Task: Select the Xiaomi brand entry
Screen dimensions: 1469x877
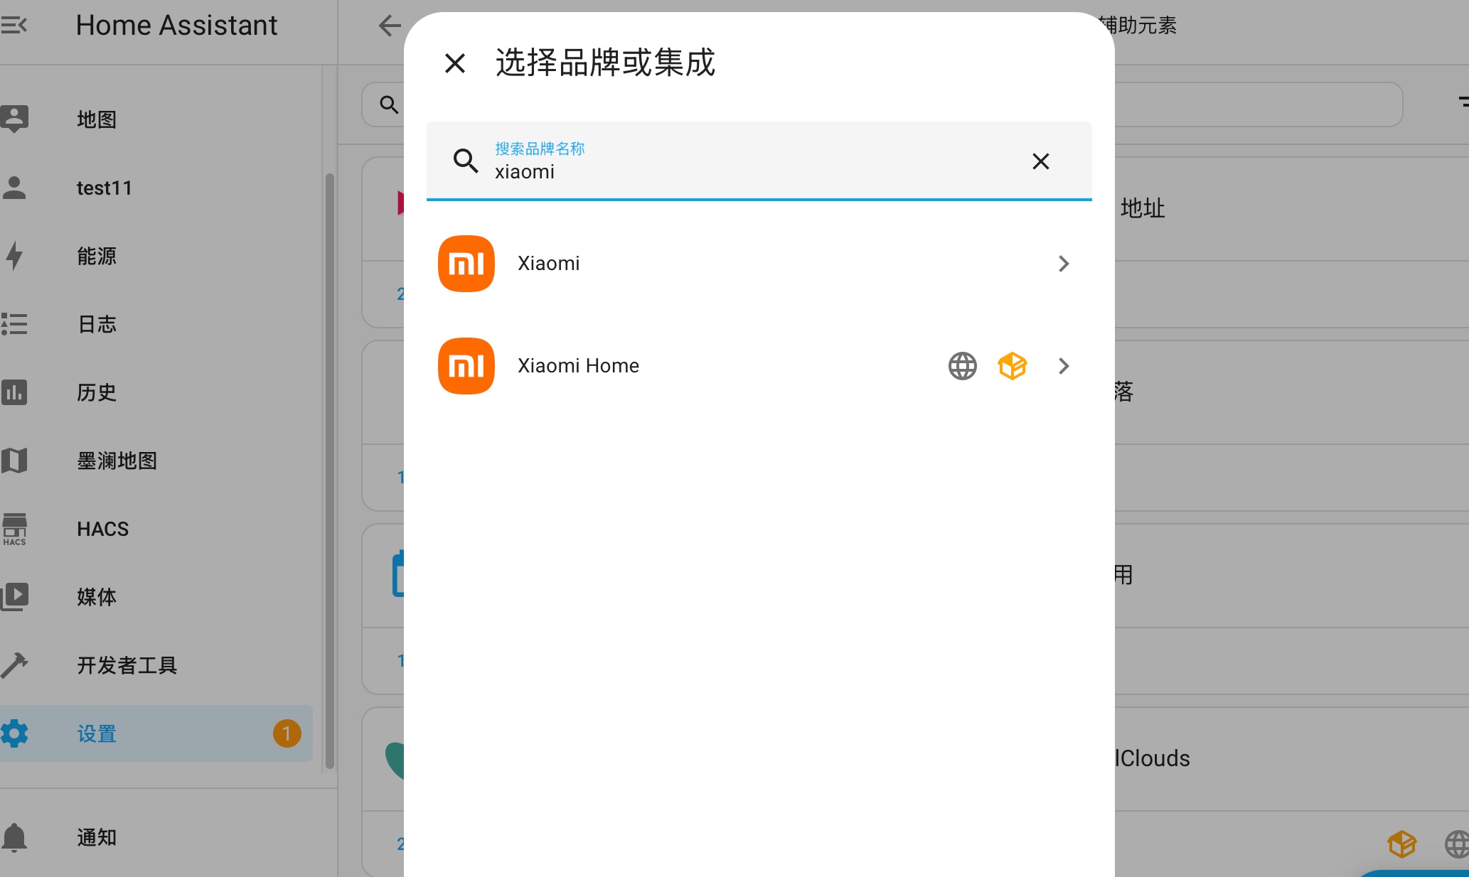Action: 549,264
